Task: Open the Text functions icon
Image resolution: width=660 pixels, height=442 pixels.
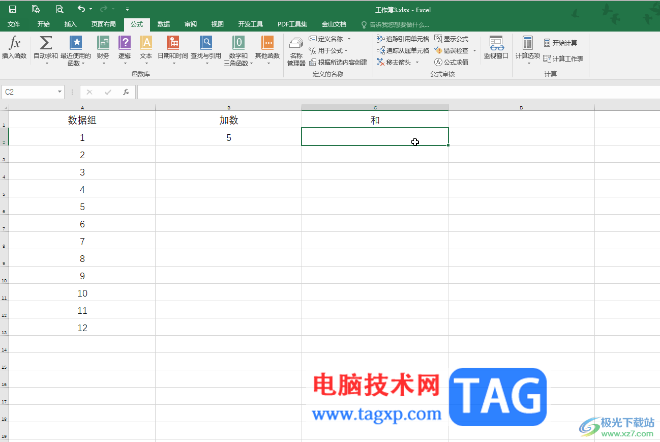Action: click(146, 43)
